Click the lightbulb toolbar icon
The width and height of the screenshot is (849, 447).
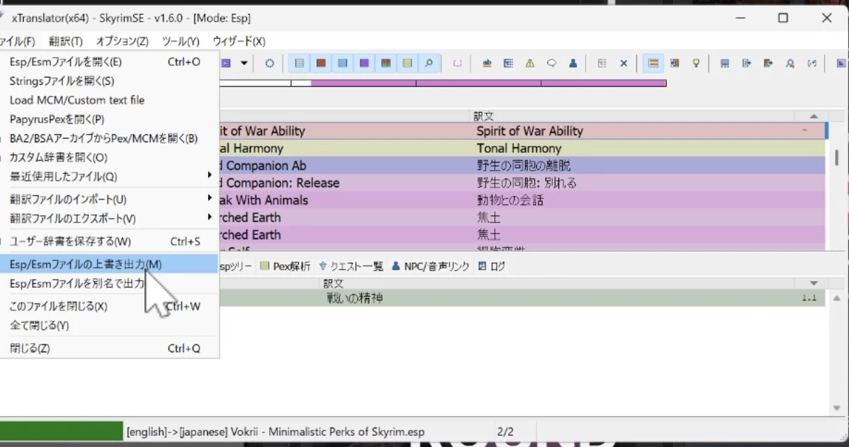[695, 63]
